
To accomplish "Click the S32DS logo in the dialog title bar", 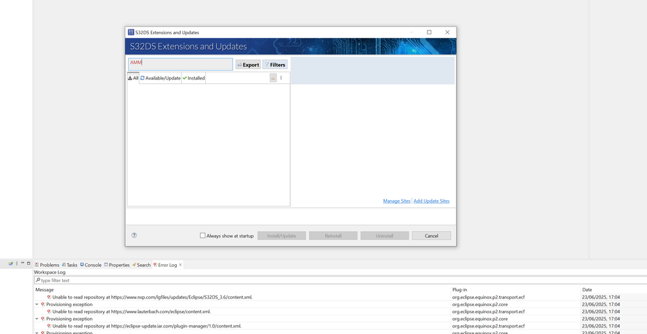I will (131, 32).
